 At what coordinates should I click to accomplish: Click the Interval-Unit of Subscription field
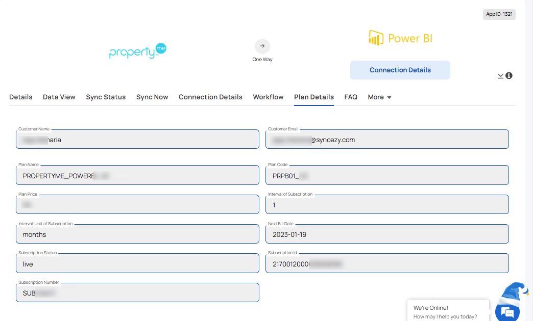click(x=137, y=234)
